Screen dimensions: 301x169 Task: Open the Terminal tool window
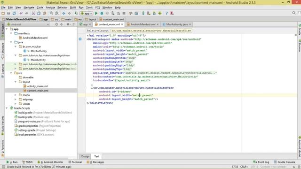point(75,162)
